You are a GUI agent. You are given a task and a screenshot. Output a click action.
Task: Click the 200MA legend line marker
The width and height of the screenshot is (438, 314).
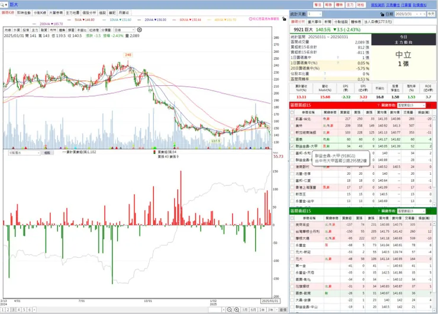click(x=34, y=24)
